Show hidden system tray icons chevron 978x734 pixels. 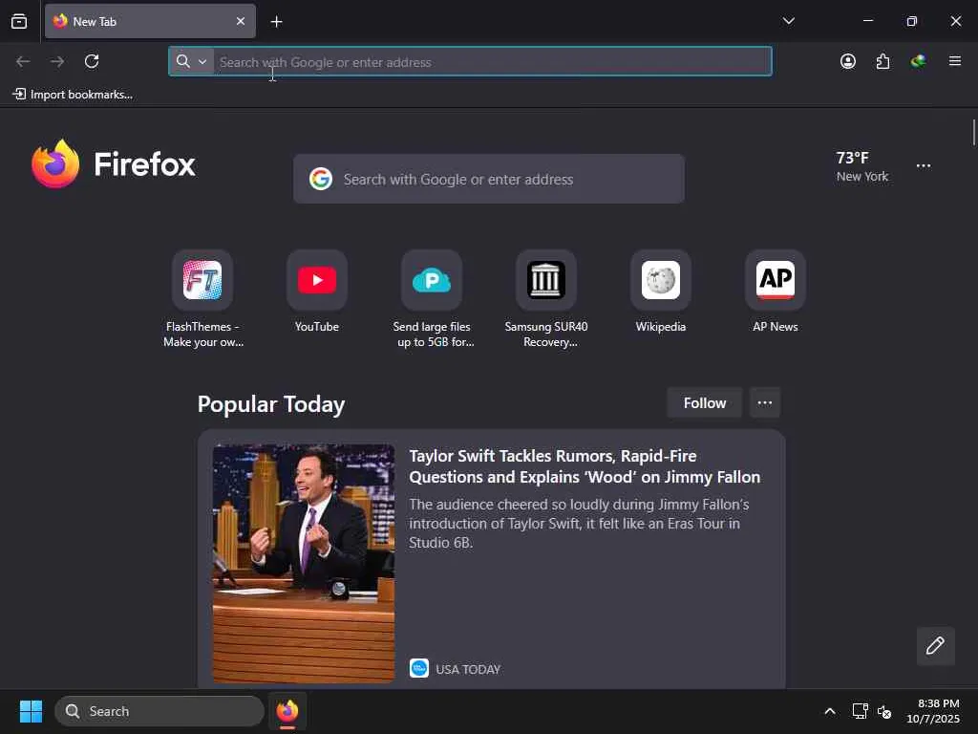pos(830,711)
